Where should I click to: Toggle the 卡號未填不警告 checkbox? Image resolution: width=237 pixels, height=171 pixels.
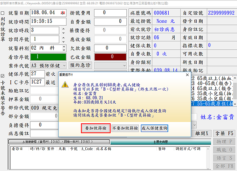pos(3,76)
